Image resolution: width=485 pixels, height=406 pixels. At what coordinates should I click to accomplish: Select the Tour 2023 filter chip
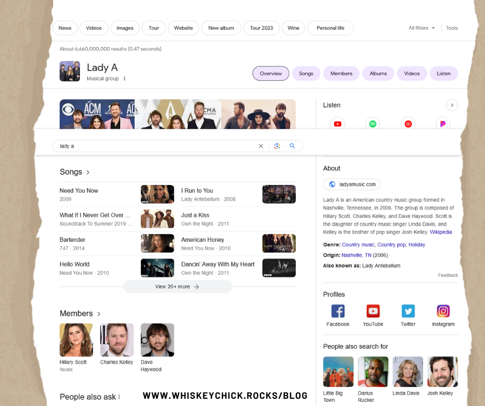(261, 28)
